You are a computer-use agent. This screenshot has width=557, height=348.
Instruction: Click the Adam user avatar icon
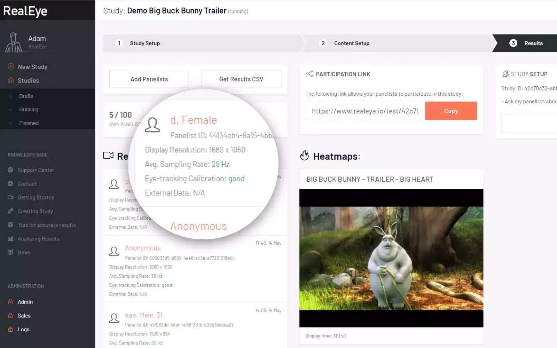(x=14, y=42)
